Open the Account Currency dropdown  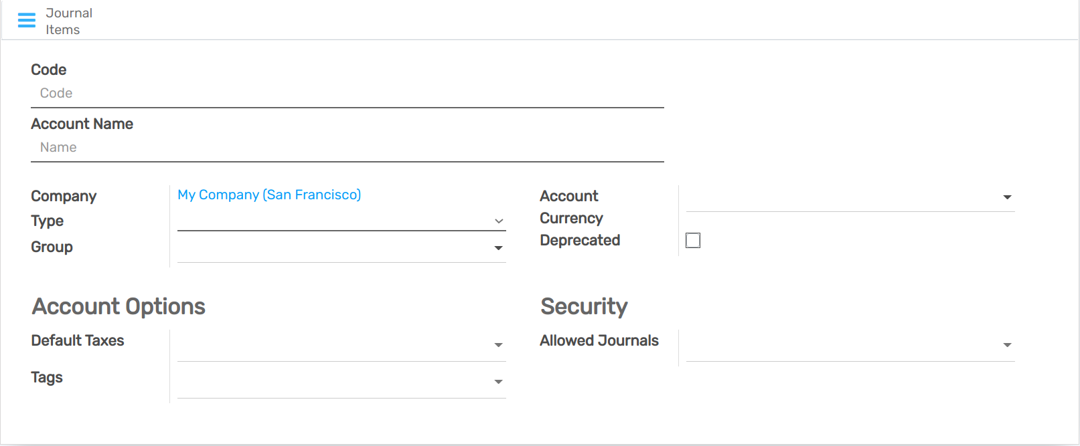[1007, 197]
